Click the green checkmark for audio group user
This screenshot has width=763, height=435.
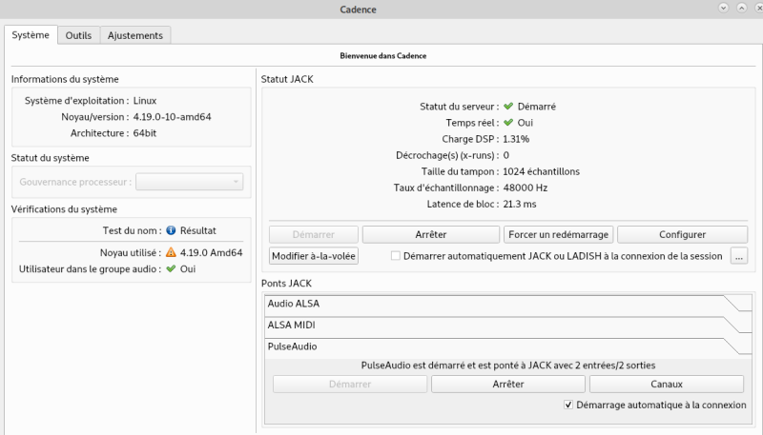click(x=171, y=269)
